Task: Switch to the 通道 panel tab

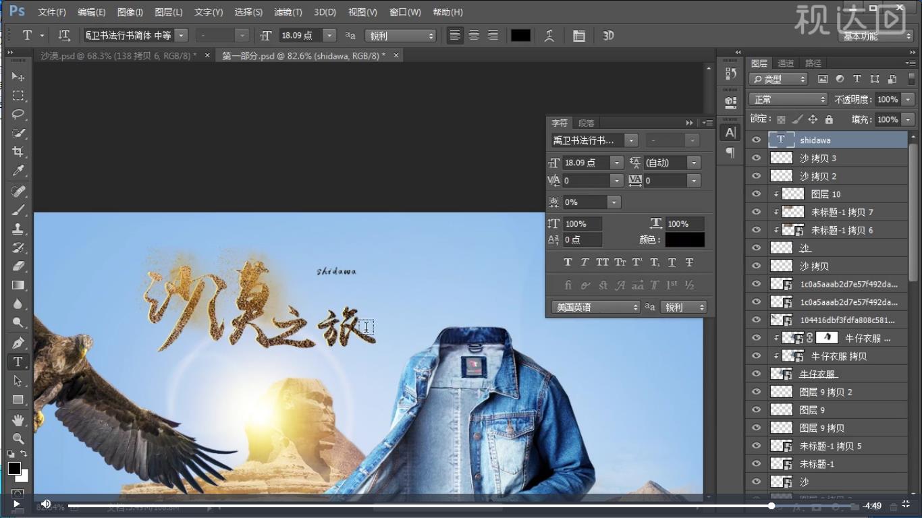Action: [x=785, y=63]
